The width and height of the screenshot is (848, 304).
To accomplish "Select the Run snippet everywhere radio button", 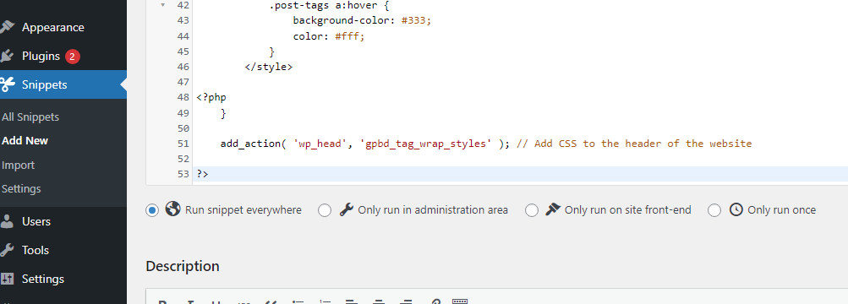I will (x=152, y=210).
